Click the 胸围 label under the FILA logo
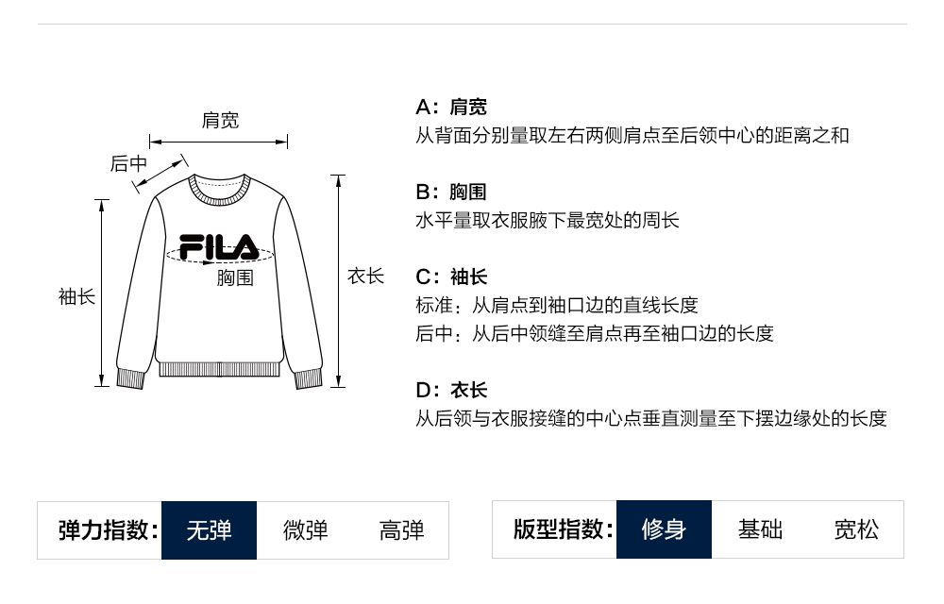This screenshot has width=944, height=604. 235,277
